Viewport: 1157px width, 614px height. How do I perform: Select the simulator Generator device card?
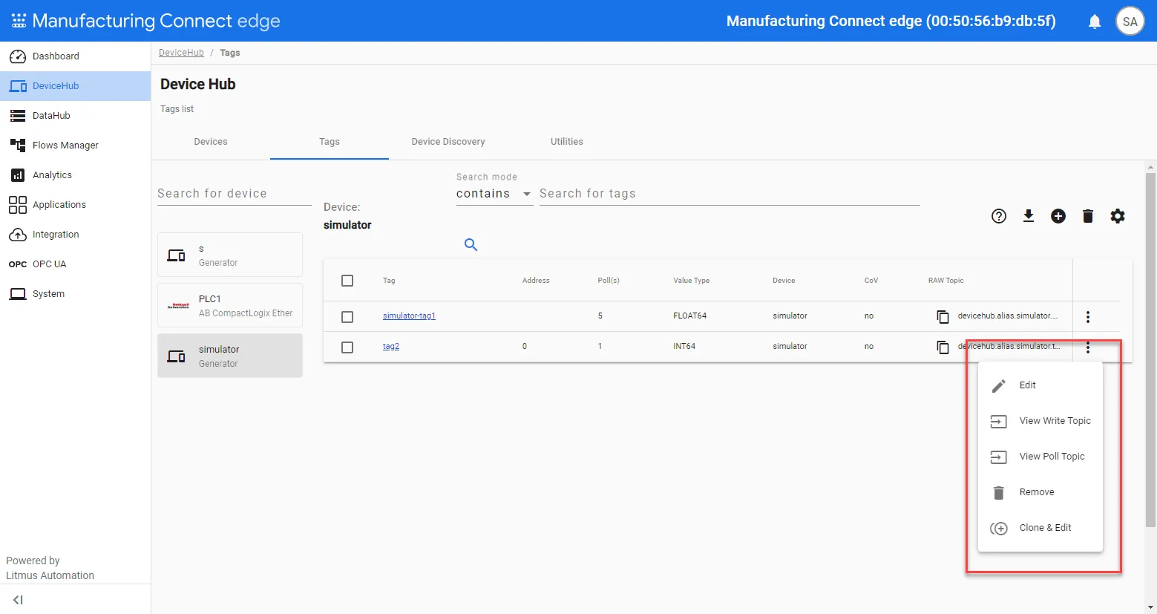(x=230, y=356)
